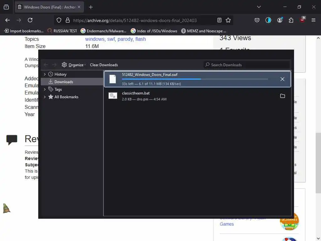Viewport: 321px width, 241px height.
Task: Click the tracking protection shield icon
Action: click(x=59, y=20)
